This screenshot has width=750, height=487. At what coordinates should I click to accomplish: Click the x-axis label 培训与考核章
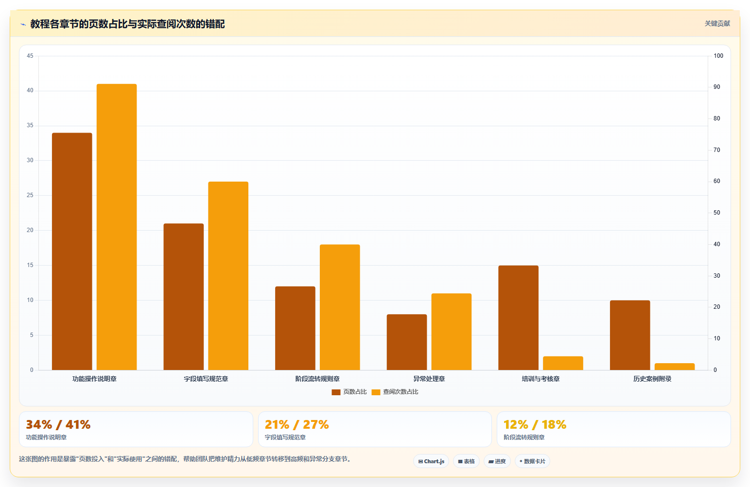tap(541, 379)
